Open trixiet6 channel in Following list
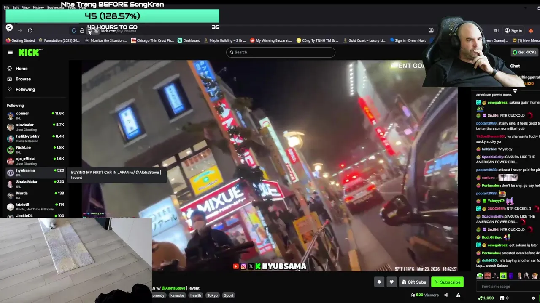This screenshot has height=303, width=540. click(x=35, y=206)
